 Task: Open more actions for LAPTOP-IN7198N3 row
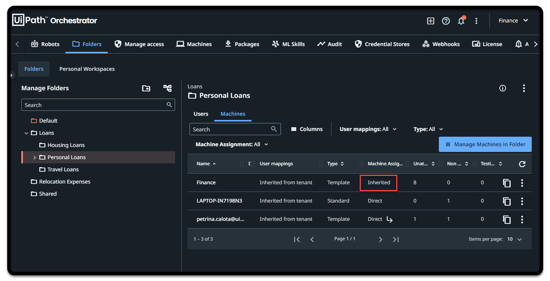pos(522,201)
